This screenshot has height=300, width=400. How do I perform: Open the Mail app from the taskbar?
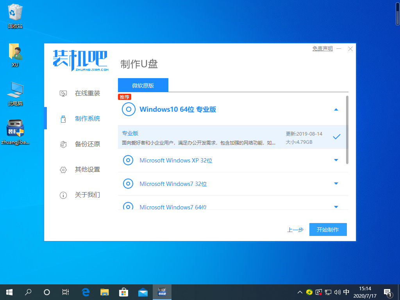(143, 292)
